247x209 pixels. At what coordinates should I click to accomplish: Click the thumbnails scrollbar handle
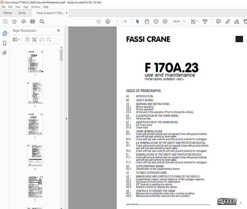click(x=61, y=55)
